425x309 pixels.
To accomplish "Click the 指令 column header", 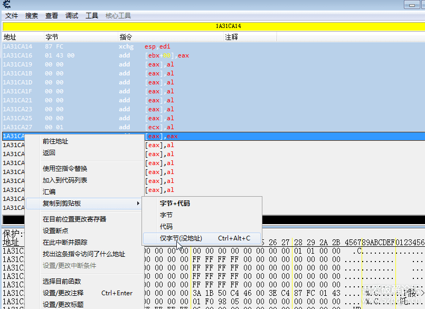I will coord(171,37).
